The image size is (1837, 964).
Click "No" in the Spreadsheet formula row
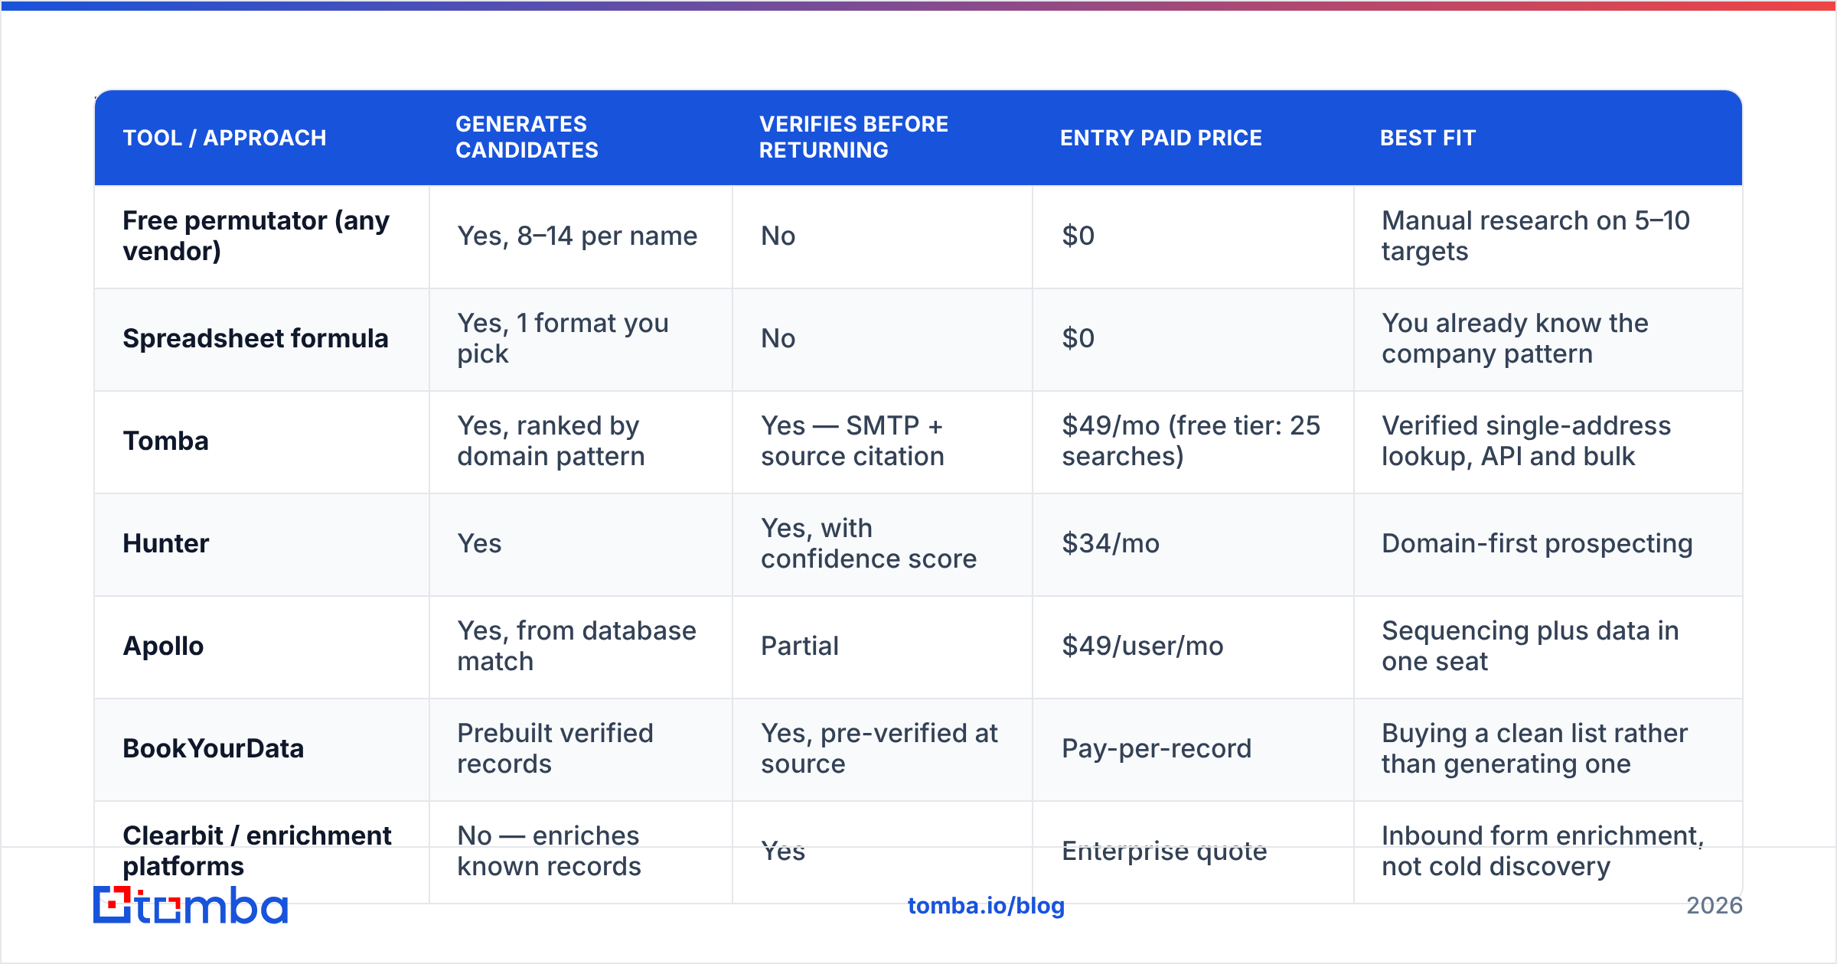778,338
